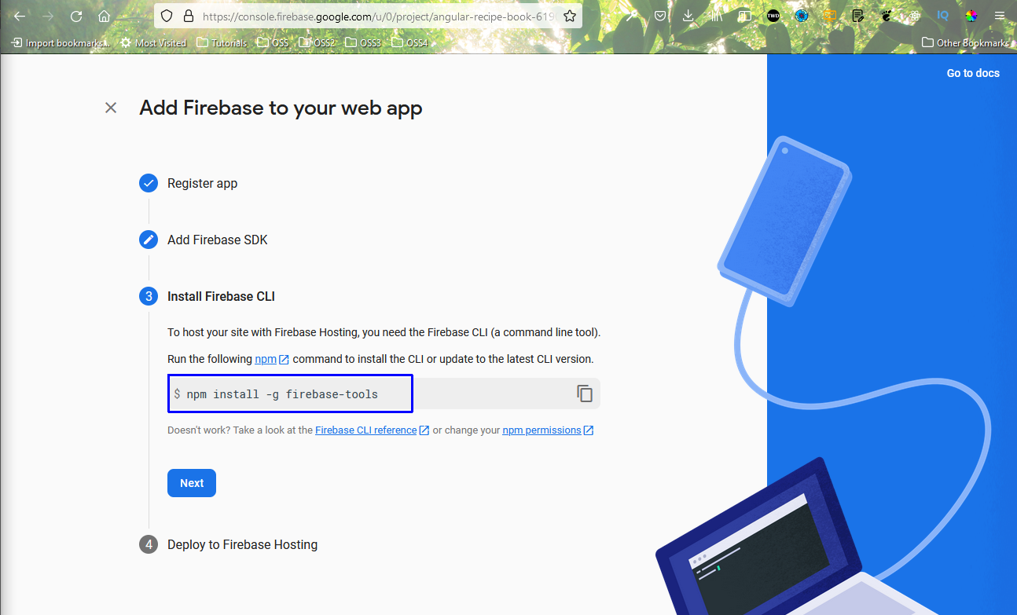This screenshot has width=1017, height=615.
Task: Open the downloads panel
Action: coord(688,16)
